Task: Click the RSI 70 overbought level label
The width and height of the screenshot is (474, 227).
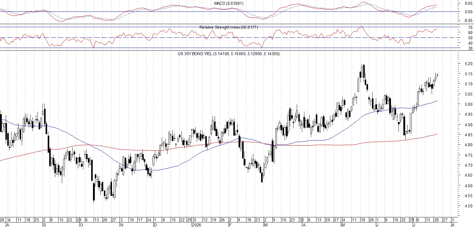Action: point(470,28)
